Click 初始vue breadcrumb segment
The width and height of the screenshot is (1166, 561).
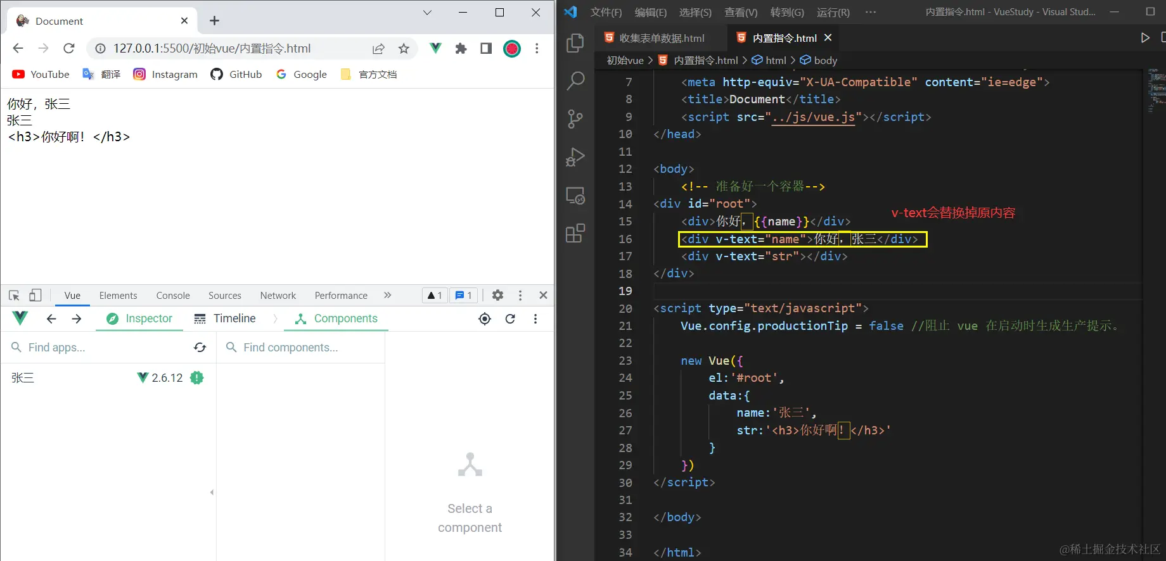coord(625,60)
